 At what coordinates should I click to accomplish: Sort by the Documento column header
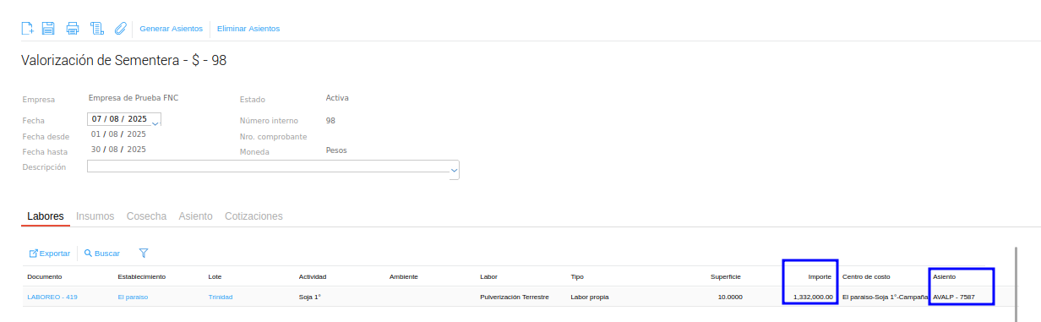45,277
